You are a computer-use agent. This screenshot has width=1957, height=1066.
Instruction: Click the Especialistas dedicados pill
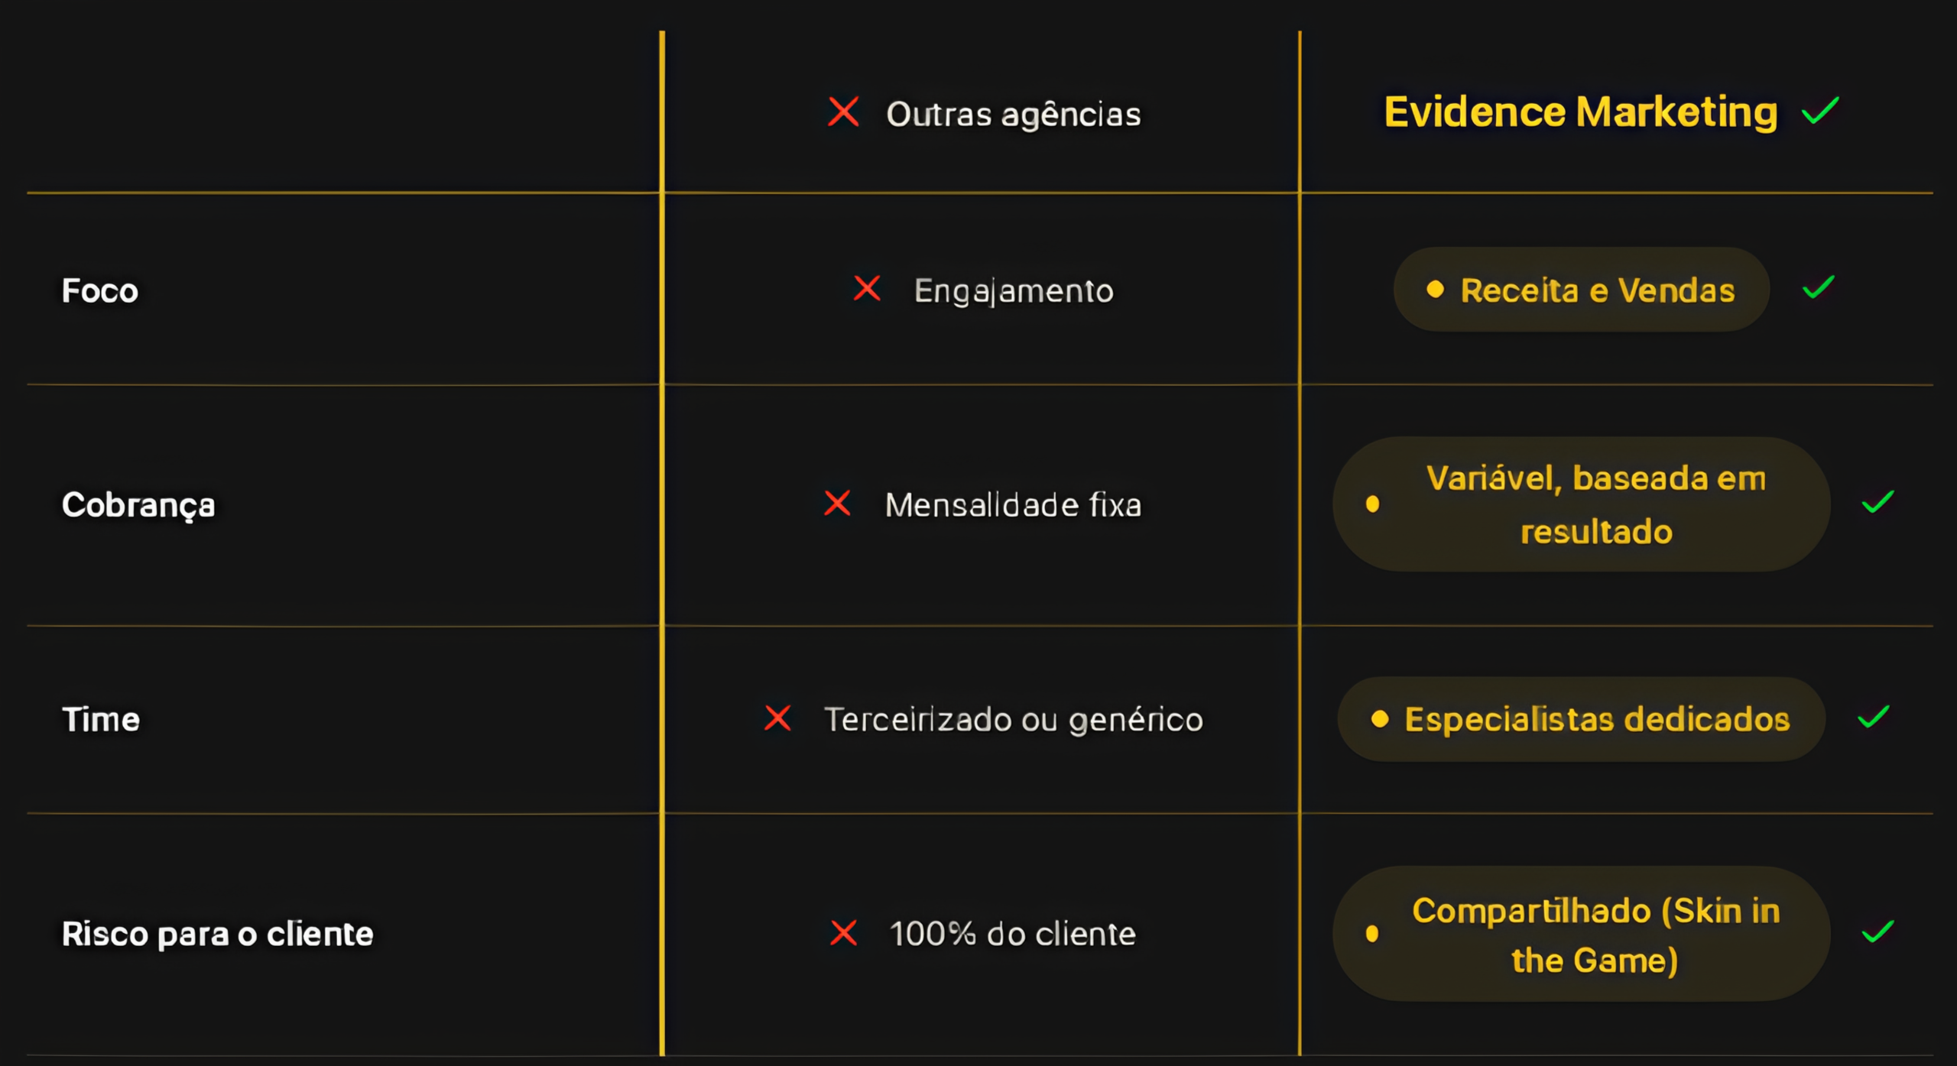point(1581,719)
